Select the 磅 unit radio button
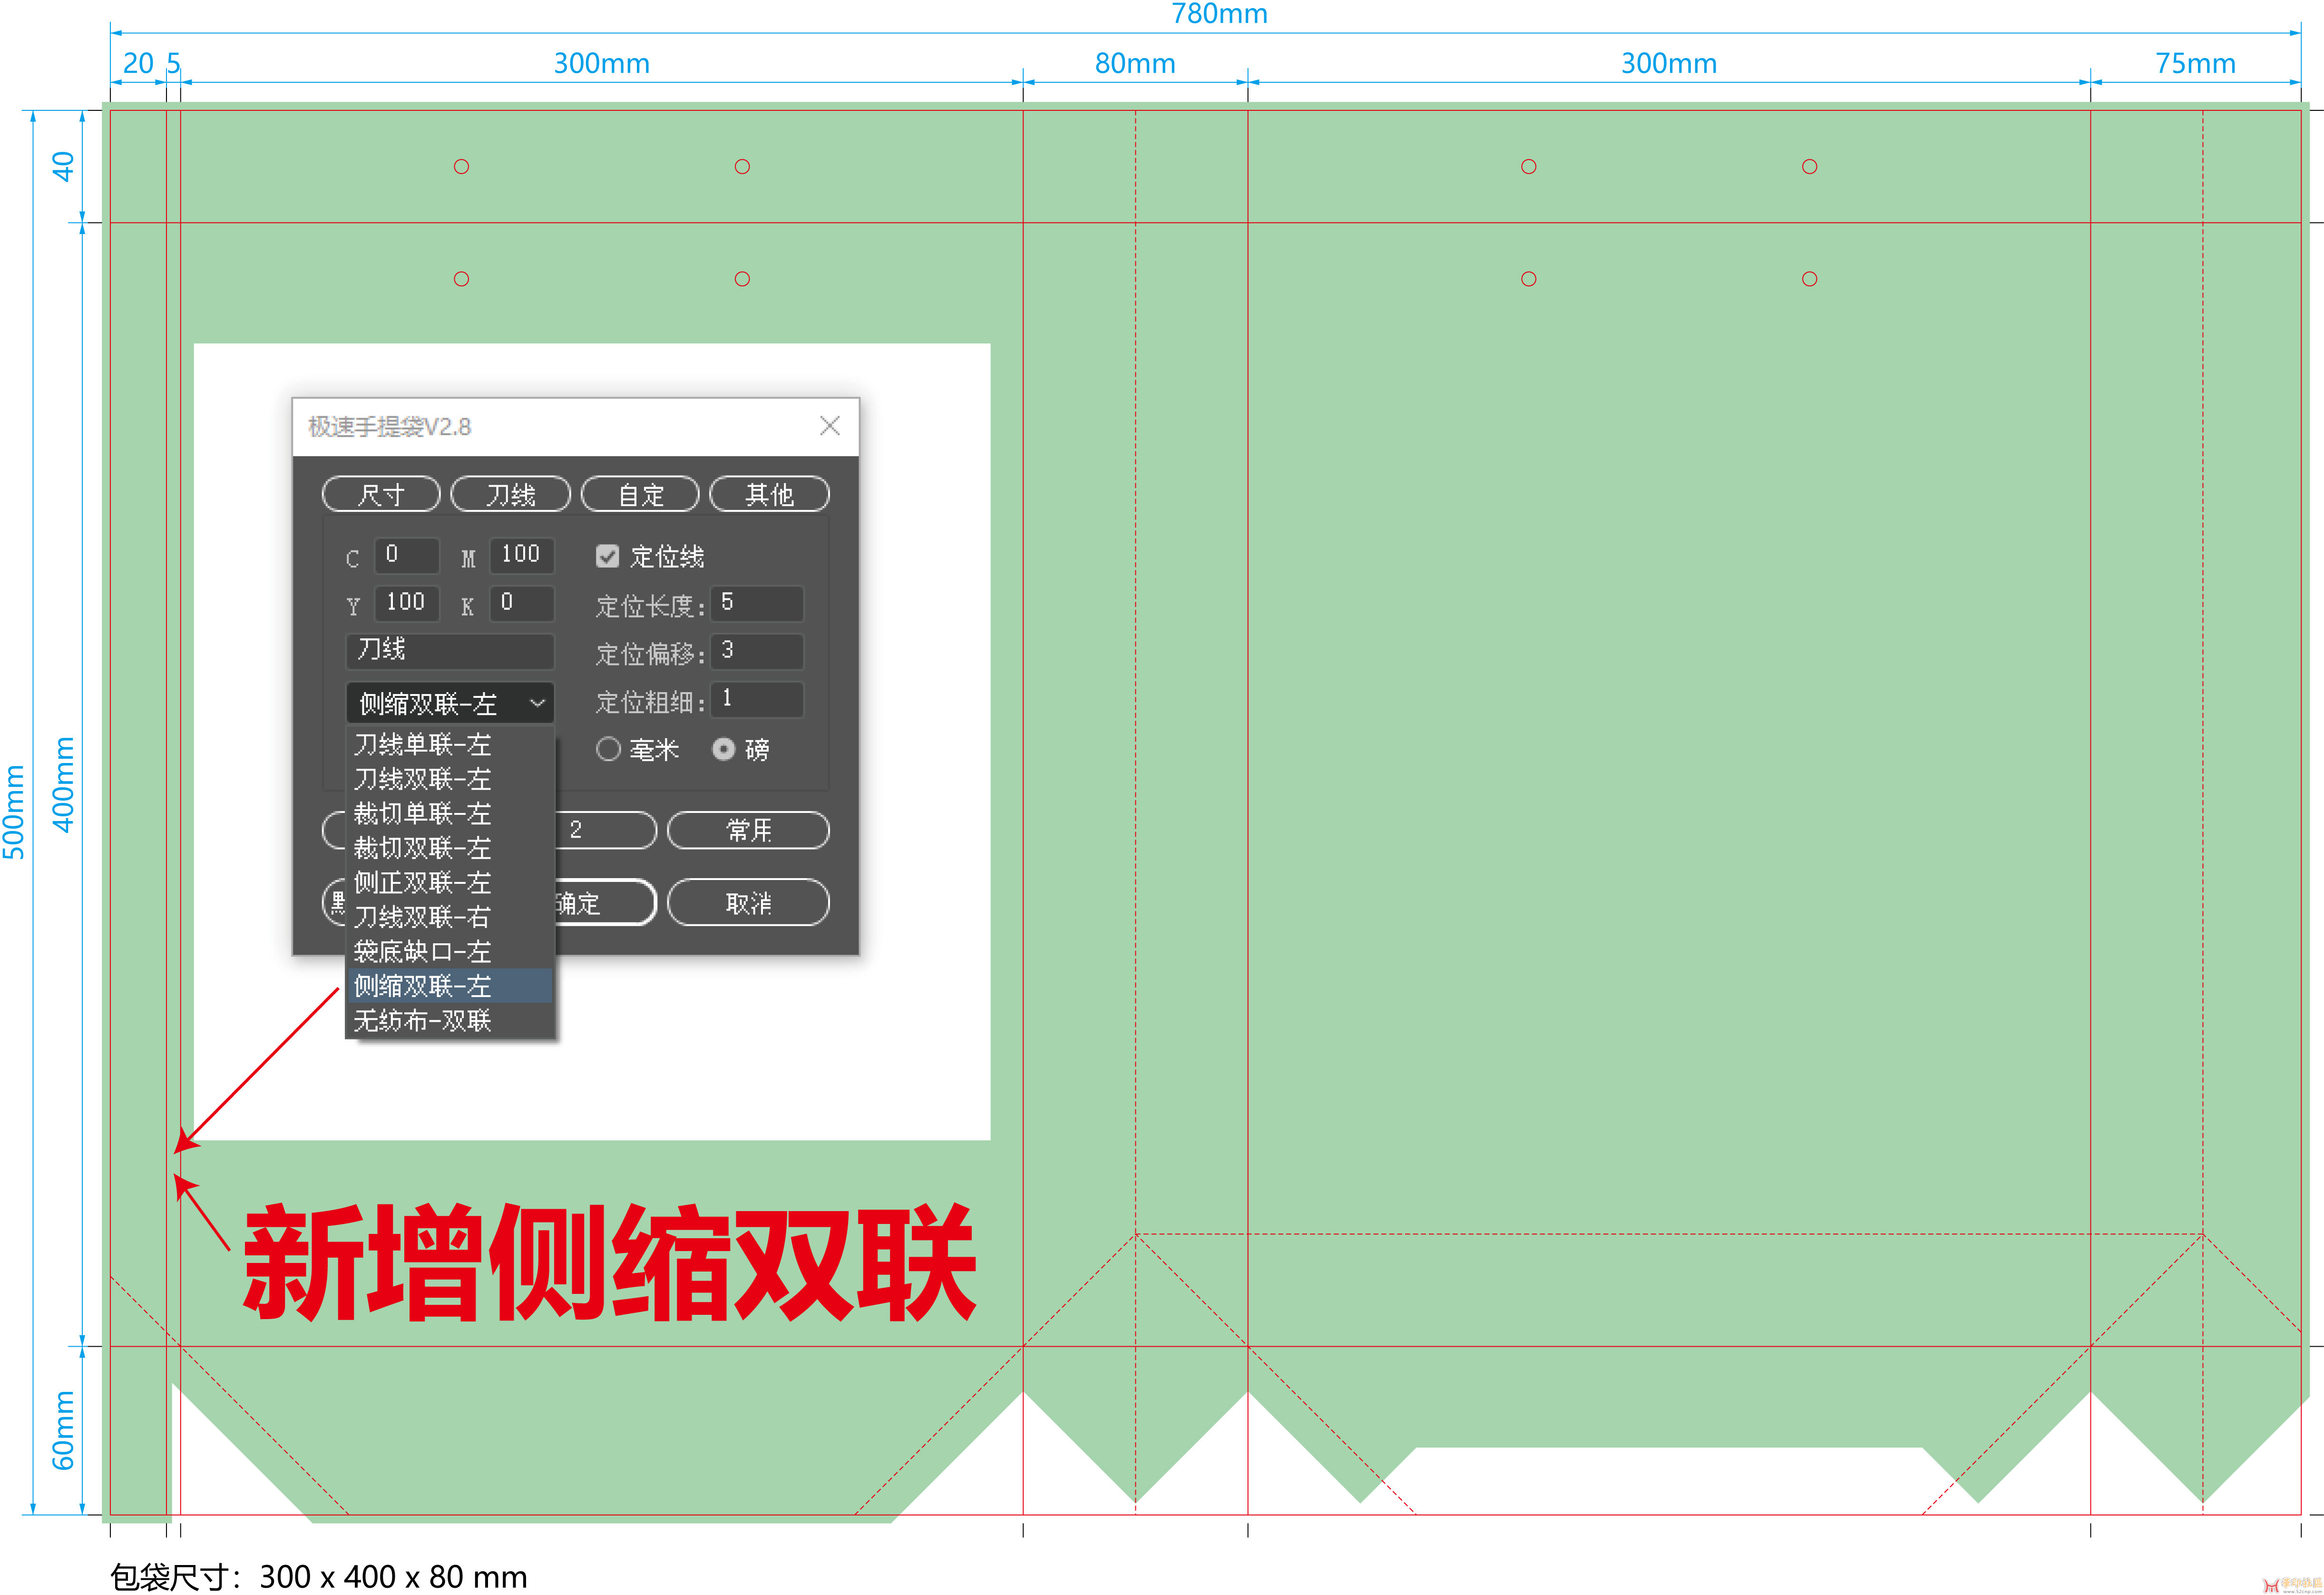This screenshot has width=2324, height=1595. 723,749
